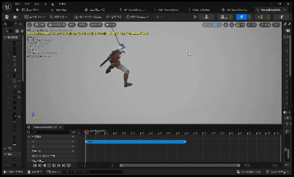This screenshot has width=294, height=177.
Task: Click the Apply Compression toolbar button
Action: [114, 17]
